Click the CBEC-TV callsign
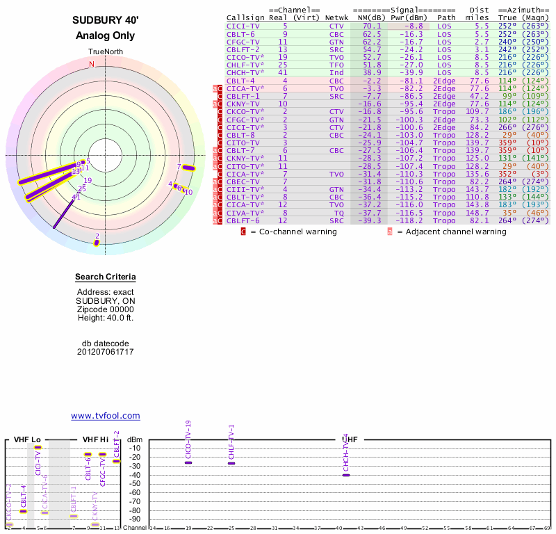 pos(243,181)
